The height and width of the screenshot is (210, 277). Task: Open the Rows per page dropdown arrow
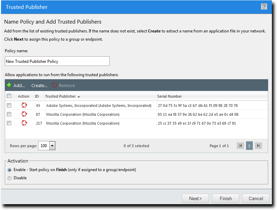click(52, 146)
